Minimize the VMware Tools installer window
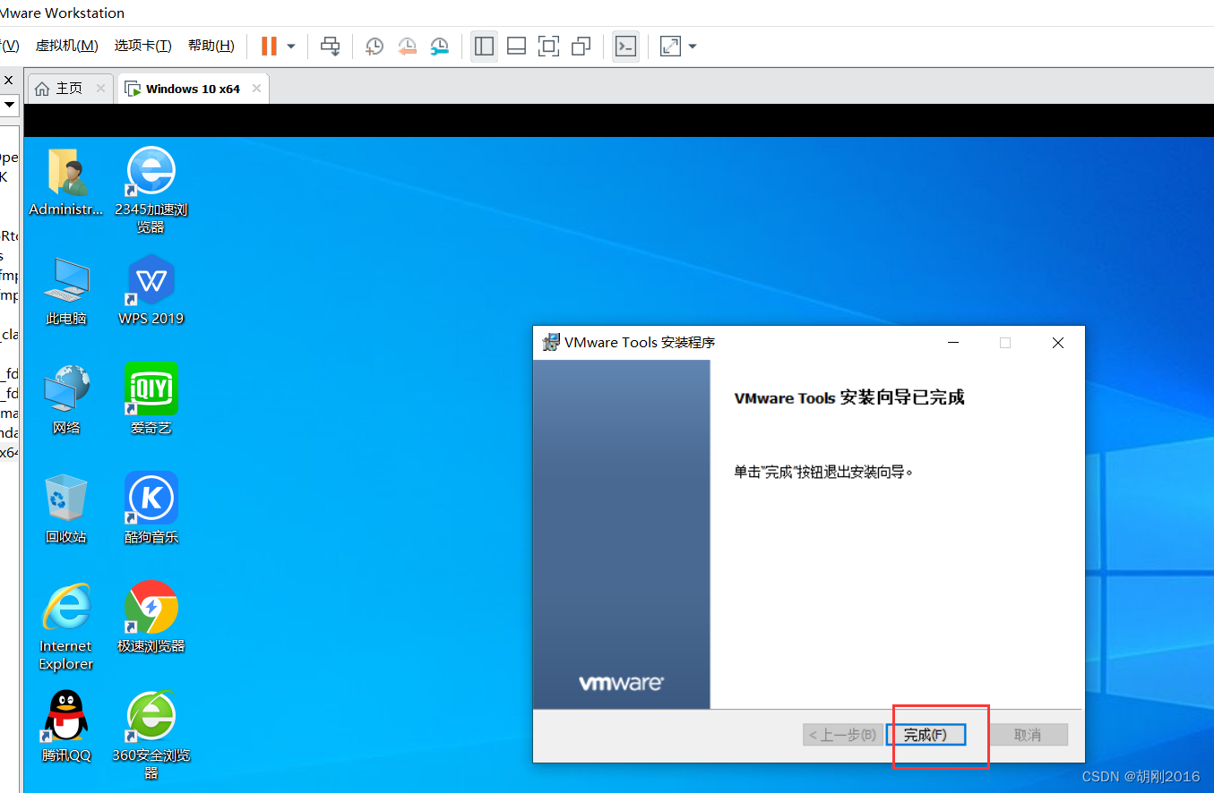Viewport: 1214px width, 793px height. point(953,343)
